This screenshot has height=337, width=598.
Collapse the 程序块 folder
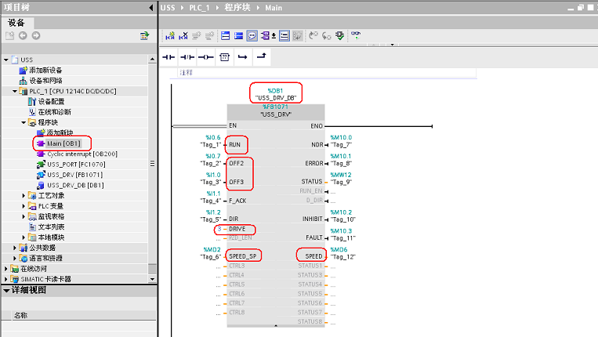coord(24,122)
